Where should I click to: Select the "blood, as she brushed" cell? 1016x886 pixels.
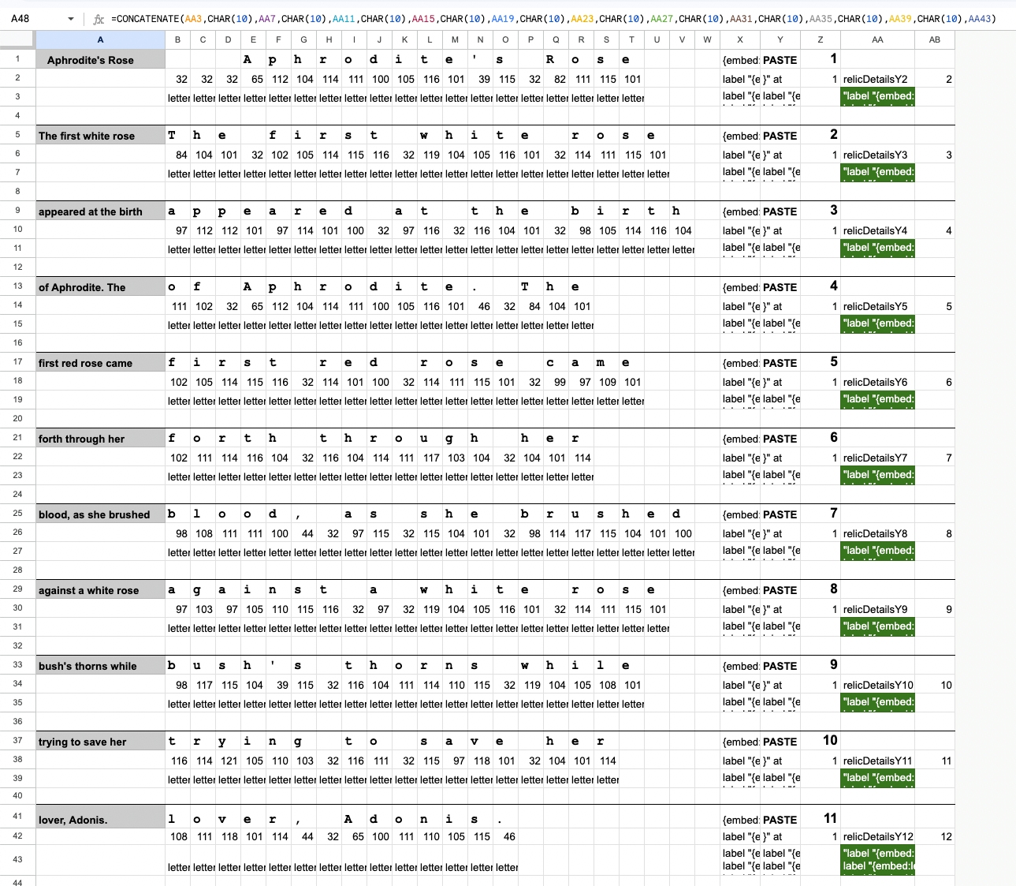pyautogui.click(x=100, y=514)
